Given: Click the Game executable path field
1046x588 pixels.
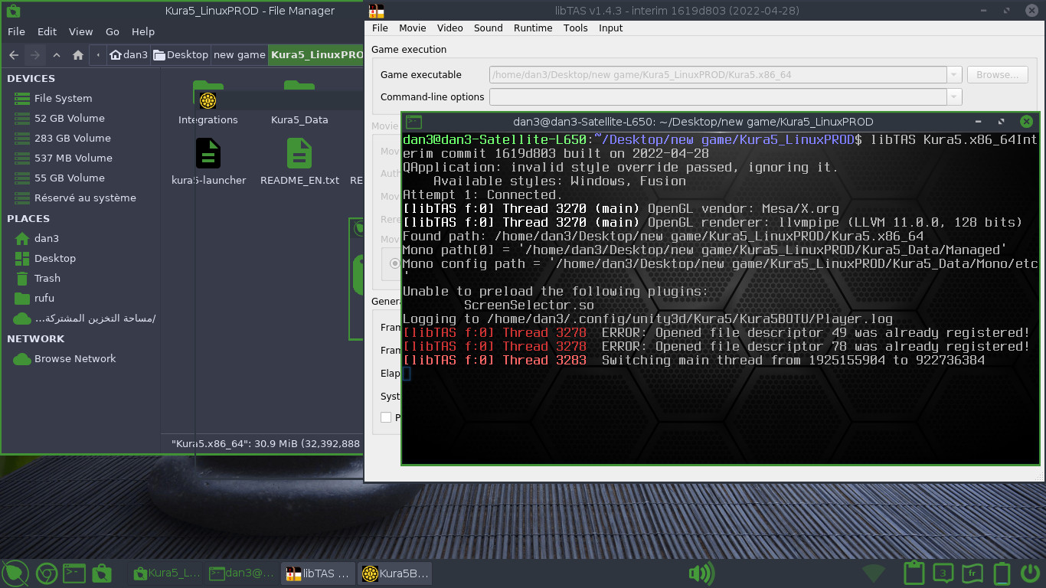Looking at the screenshot, I should (718, 74).
